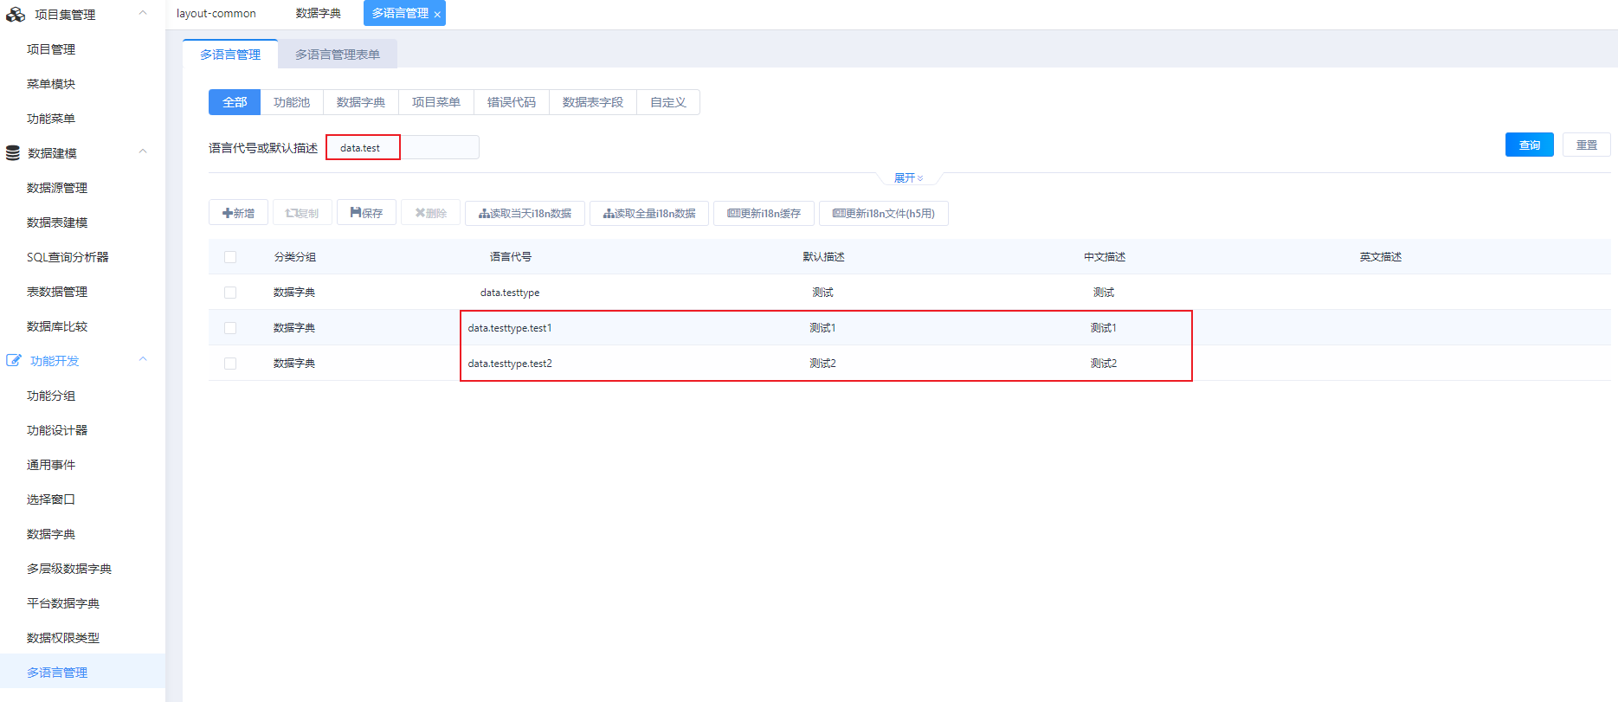The height and width of the screenshot is (702, 1618).
Task: Filter by 全部 category
Action: (235, 102)
